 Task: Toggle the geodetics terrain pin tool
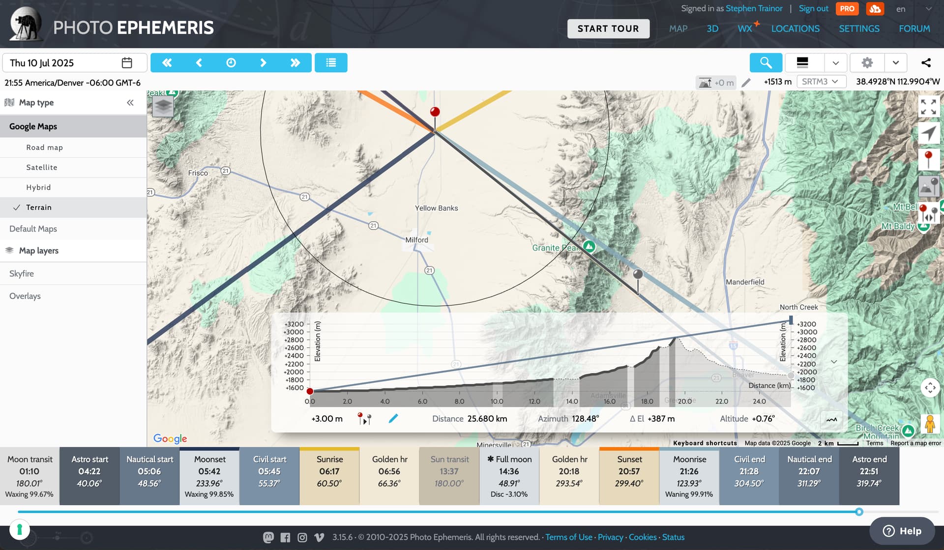point(928,187)
